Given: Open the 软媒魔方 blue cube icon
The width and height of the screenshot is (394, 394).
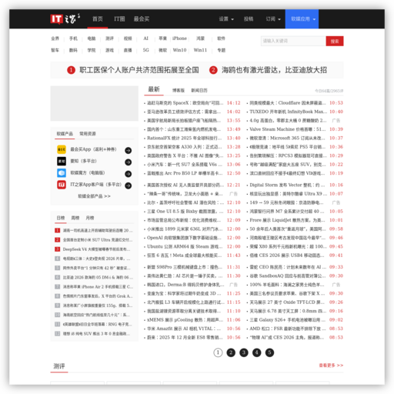Looking at the screenshot, I should click(62, 173).
